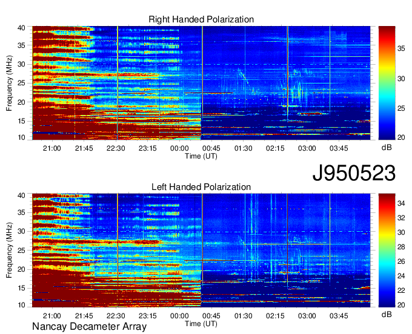Click the 21:00 tick label under the top plot
Screen dimensions: 412x334
[51, 148]
